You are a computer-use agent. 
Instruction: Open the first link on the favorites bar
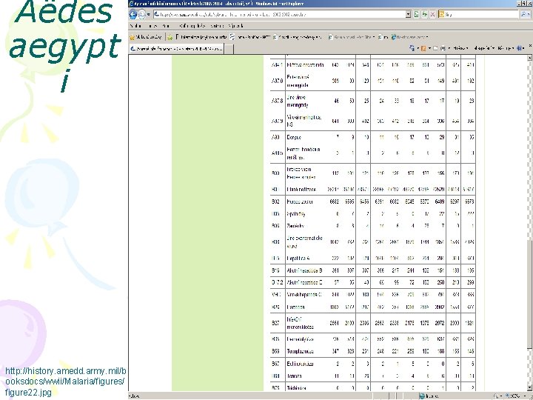201,37
